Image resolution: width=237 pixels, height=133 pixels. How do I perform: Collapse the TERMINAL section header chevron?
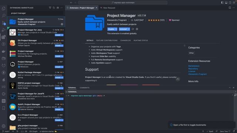pyautogui.click(x=67, y=92)
